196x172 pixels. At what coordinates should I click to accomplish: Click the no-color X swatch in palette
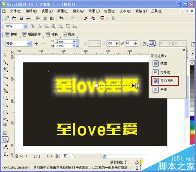coord(192,63)
